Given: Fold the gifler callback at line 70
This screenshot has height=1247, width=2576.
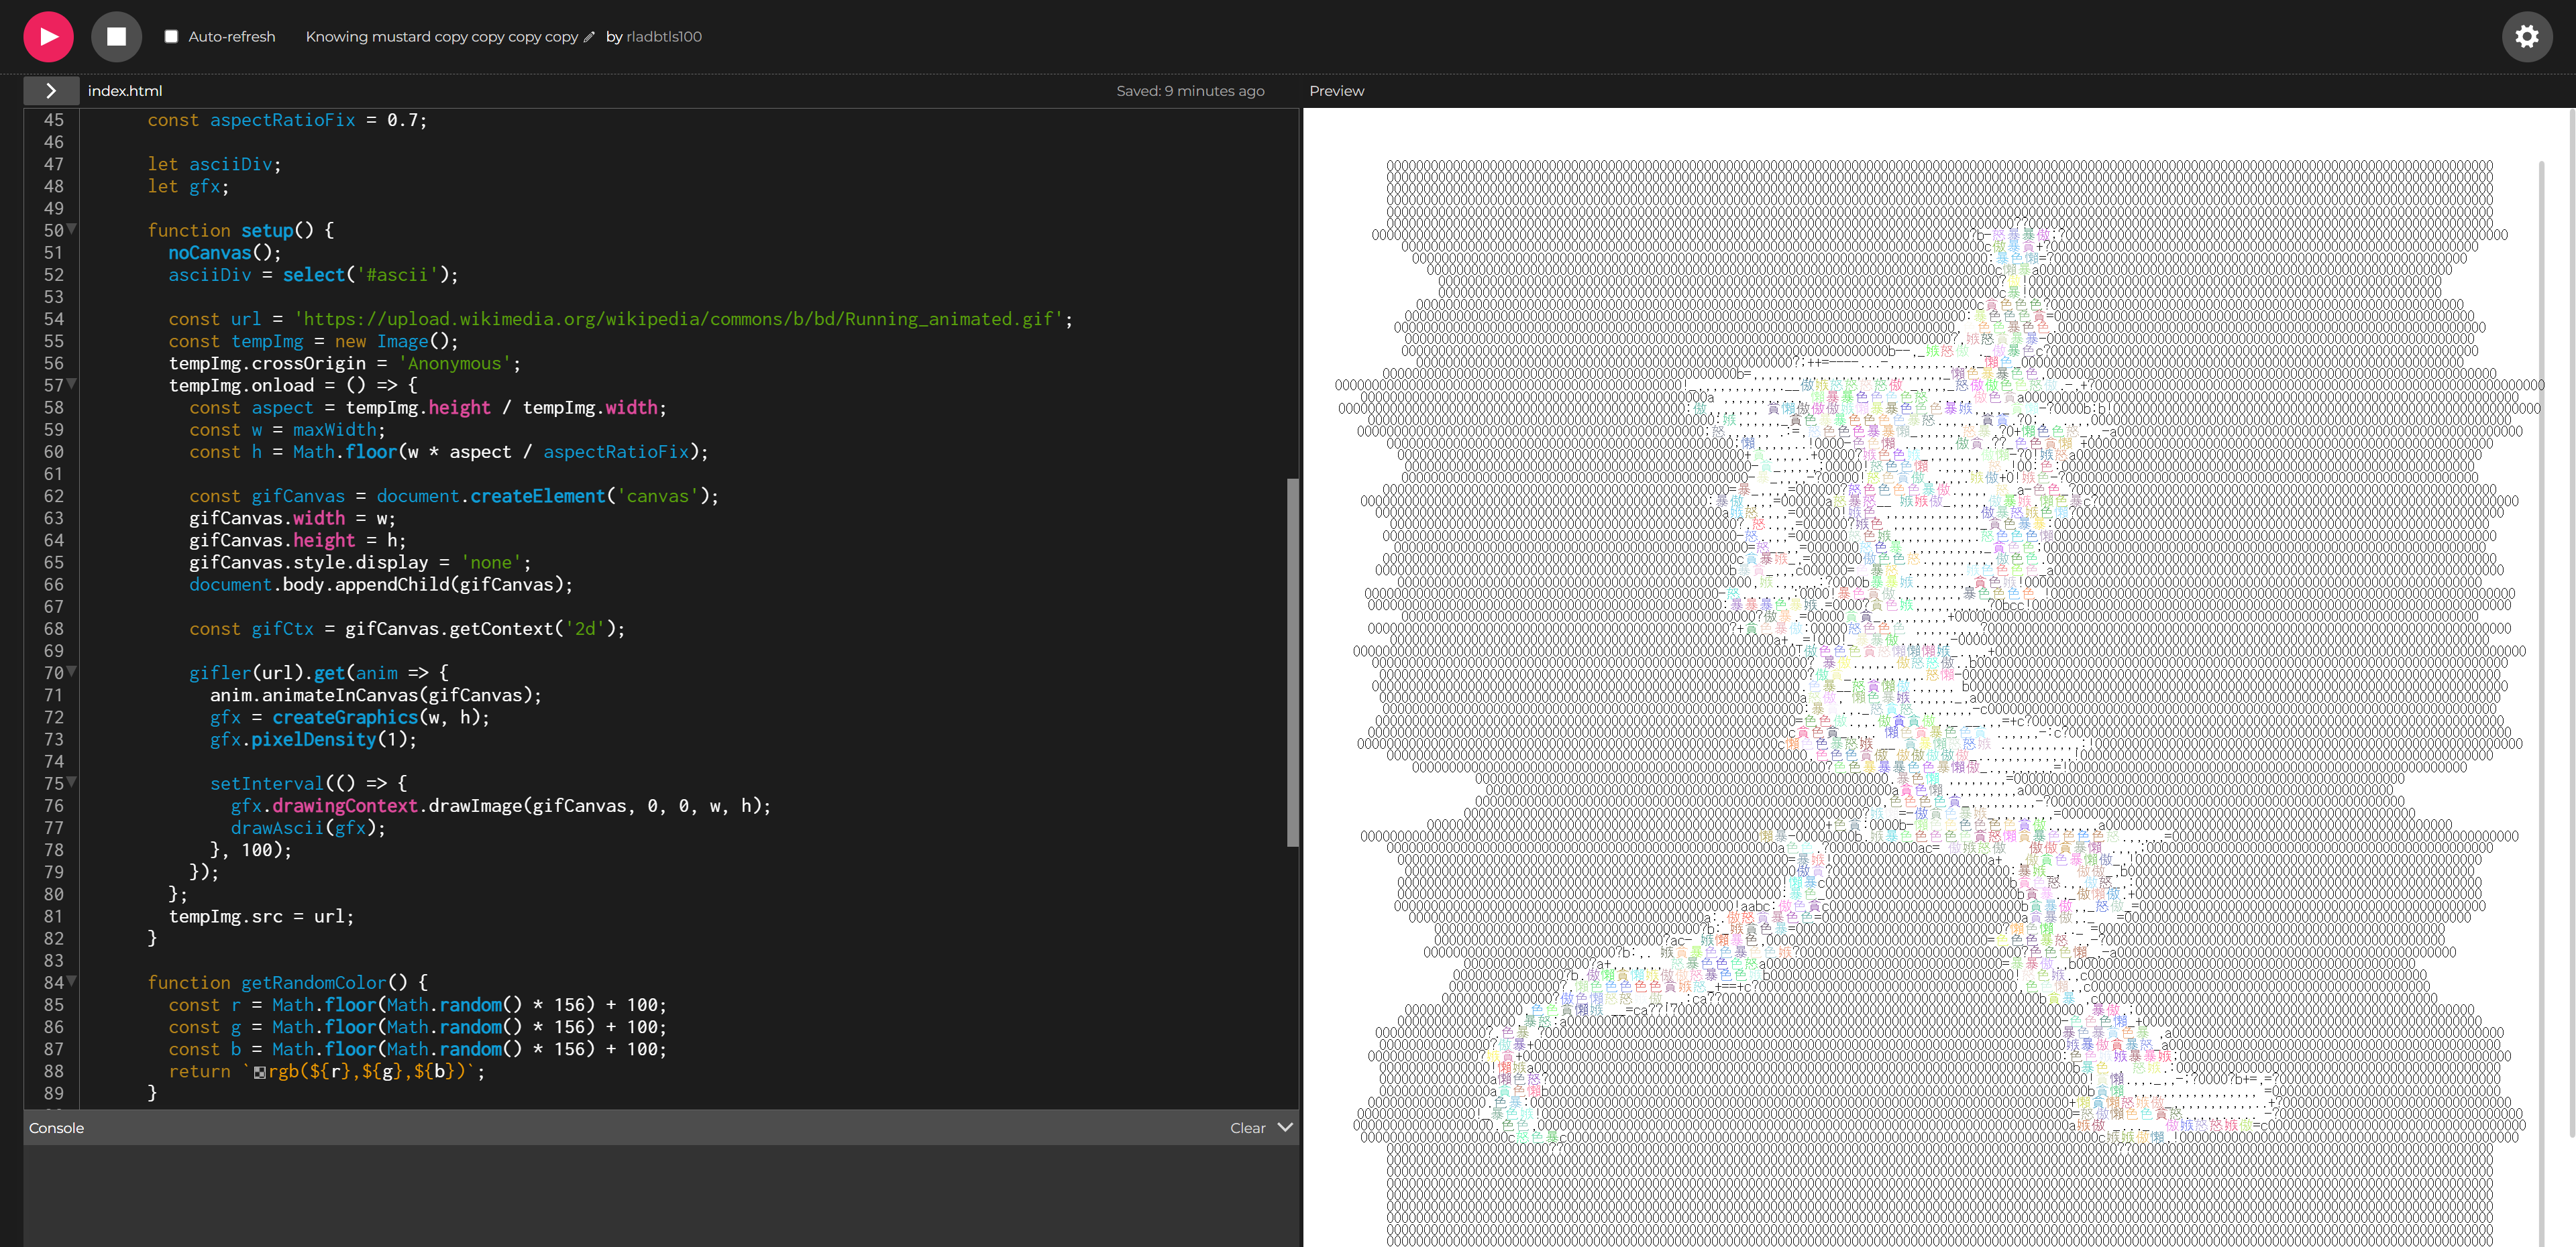Looking at the screenshot, I should click(72, 672).
